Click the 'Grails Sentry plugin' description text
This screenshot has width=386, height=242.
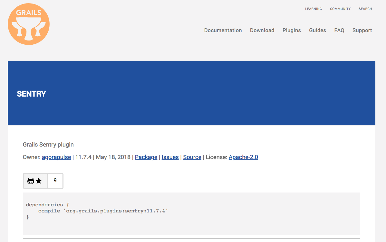48,145
